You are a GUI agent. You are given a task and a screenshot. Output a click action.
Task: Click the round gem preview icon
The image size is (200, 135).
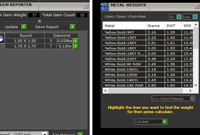[2, 39]
